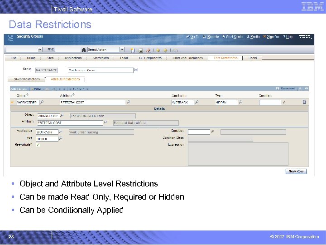
Task: Click the Find binoculars icon
Action: point(84,50)
